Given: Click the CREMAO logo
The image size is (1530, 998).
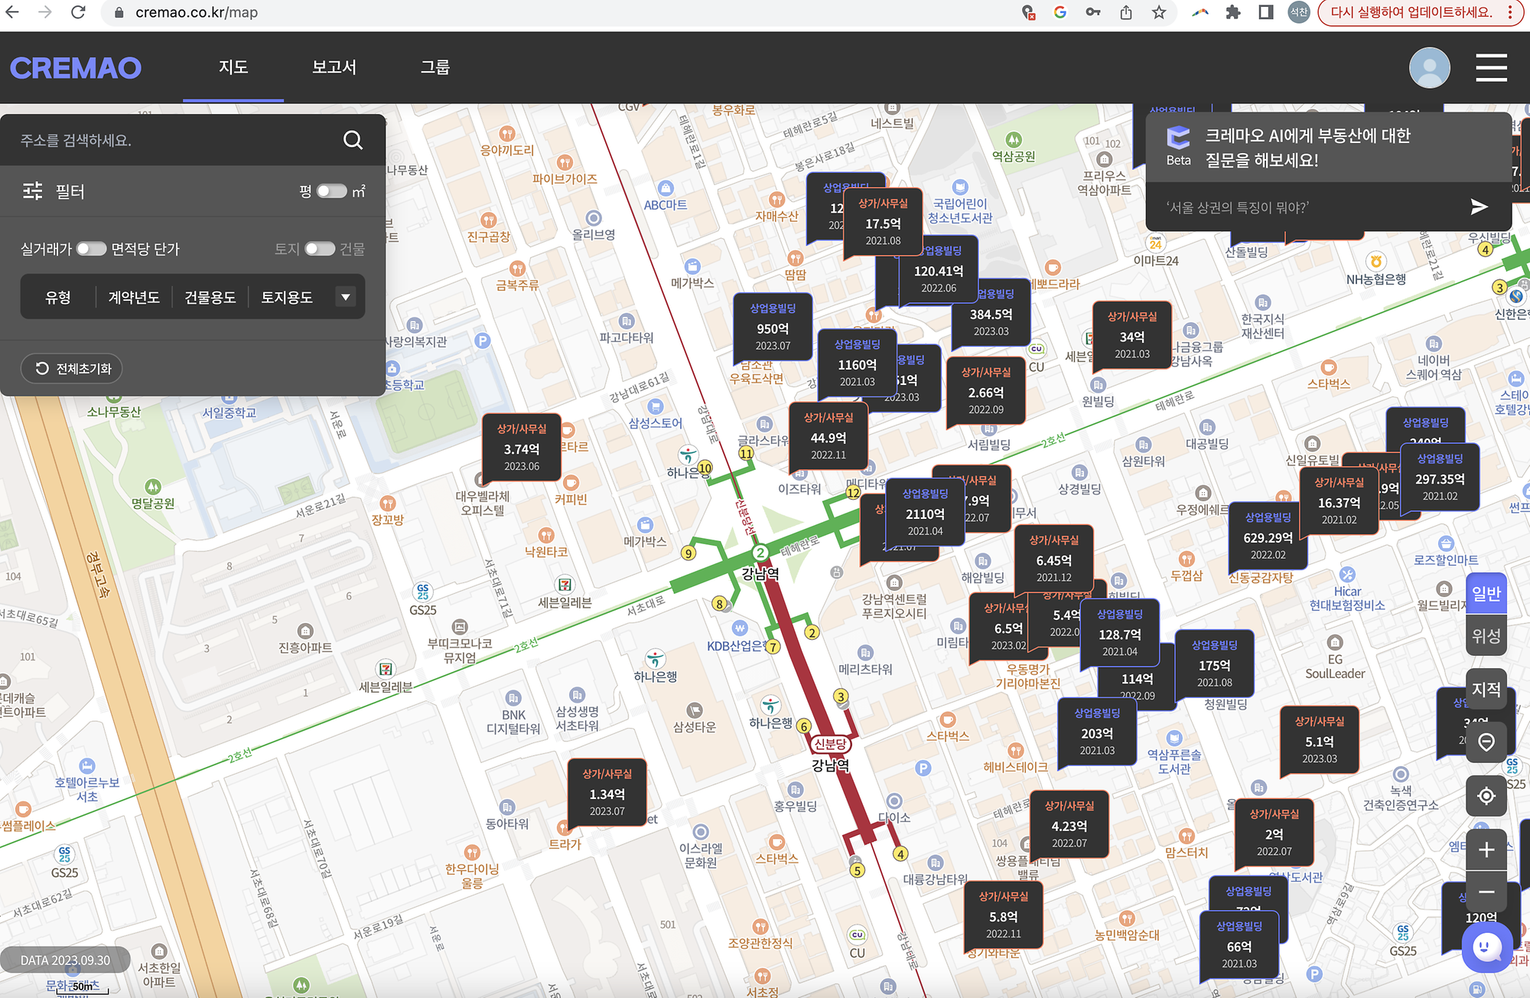Looking at the screenshot, I should coord(76,68).
